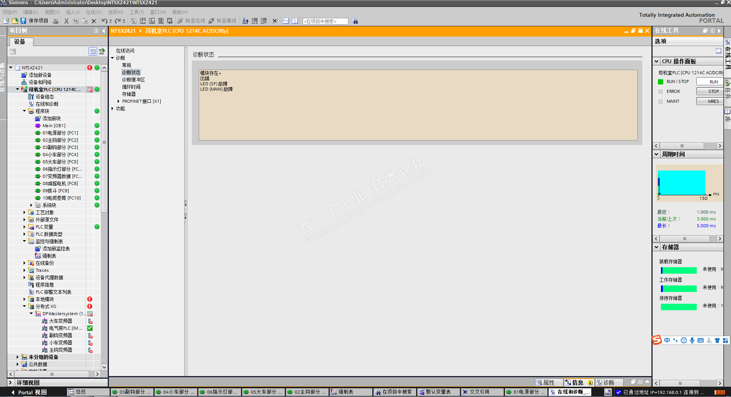Collapse the 项目树 panel with arrow

pos(104,31)
